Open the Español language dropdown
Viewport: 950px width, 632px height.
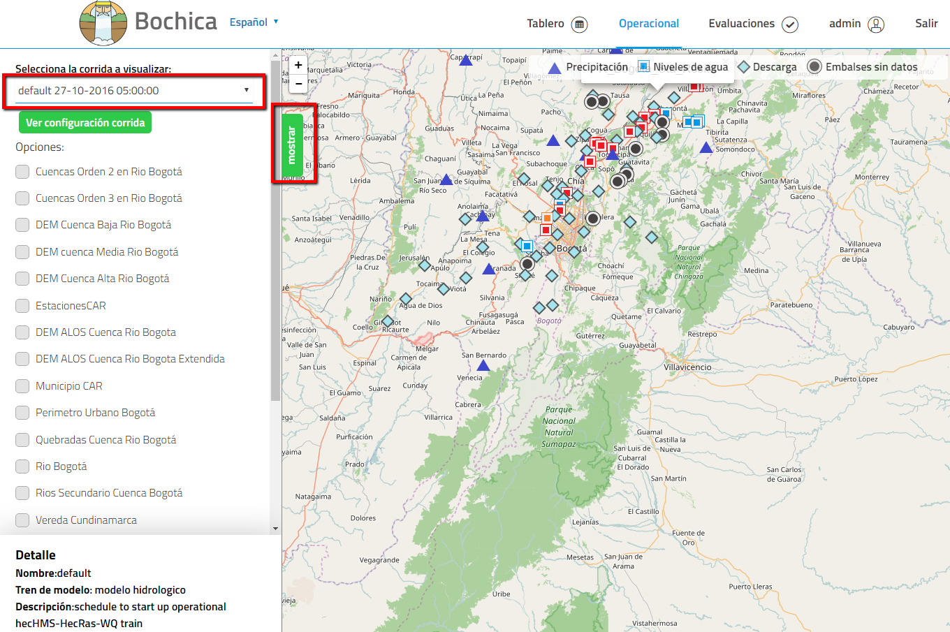pos(254,22)
